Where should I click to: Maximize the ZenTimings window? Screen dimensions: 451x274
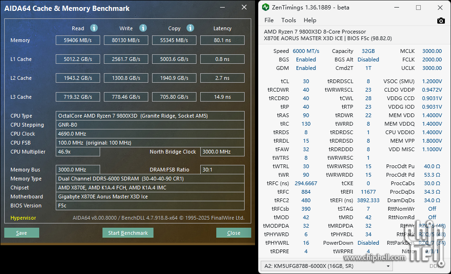(418, 8)
